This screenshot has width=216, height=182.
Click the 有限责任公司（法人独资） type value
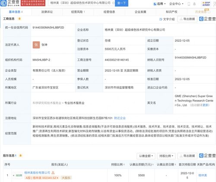pyautogui.click(x=49, y=71)
